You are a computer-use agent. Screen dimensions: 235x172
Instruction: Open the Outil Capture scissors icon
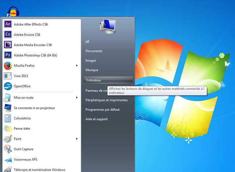[8, 149]
